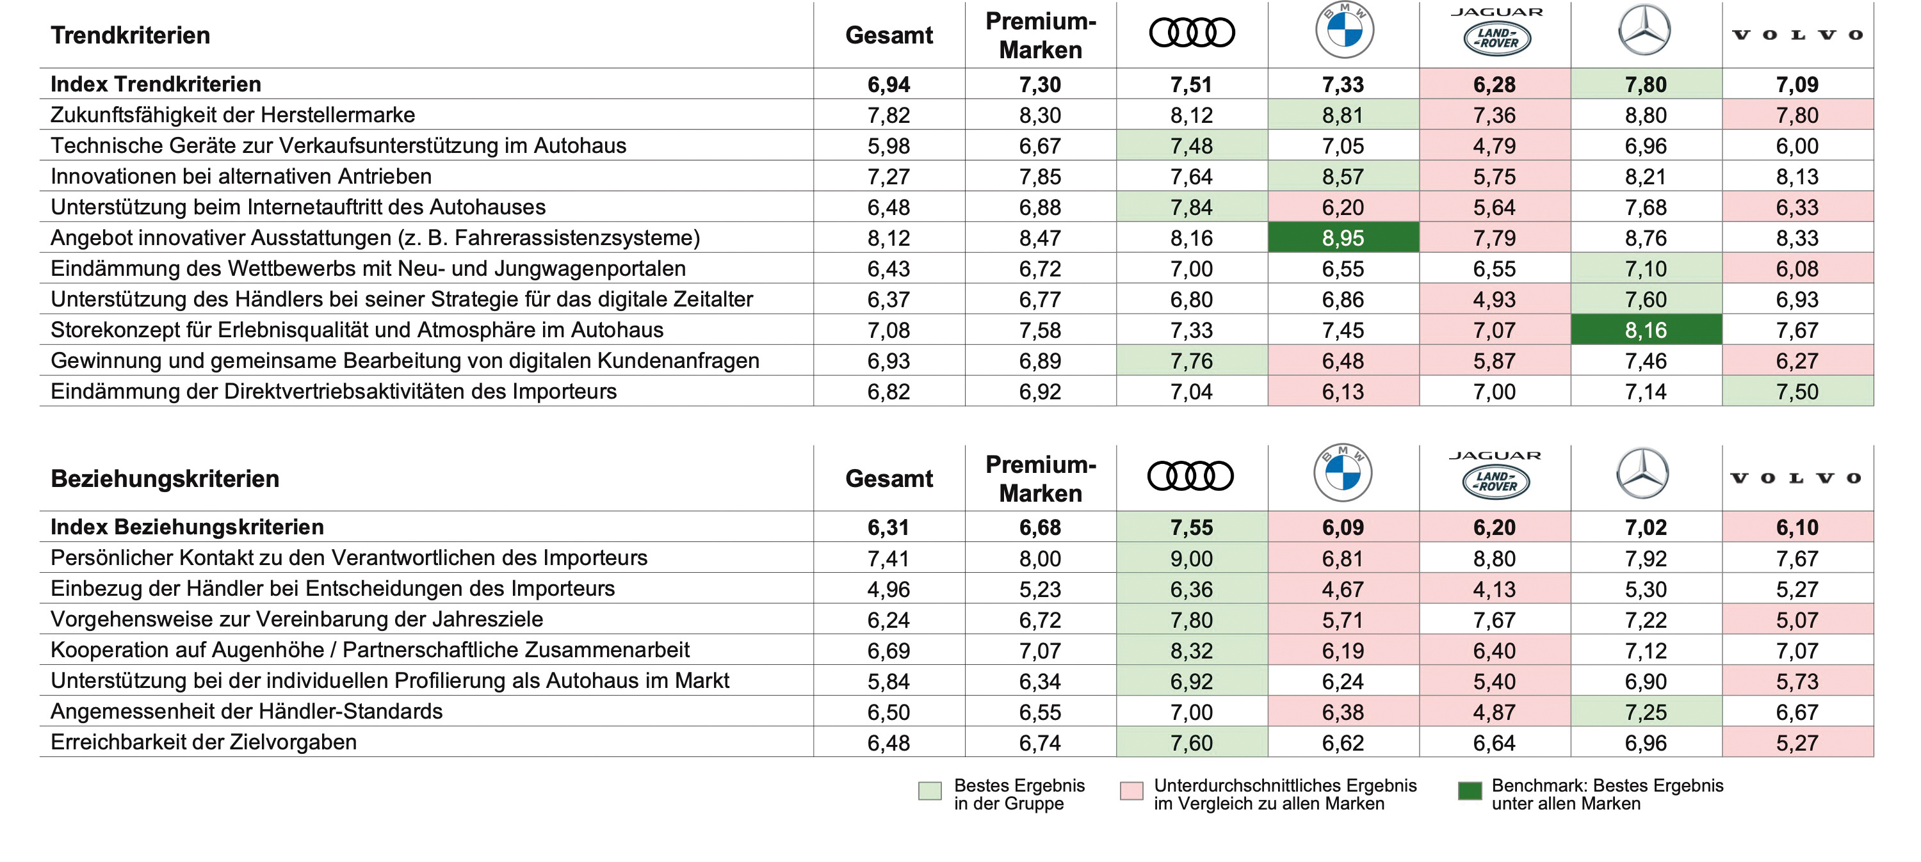Viewport: 1921px width, 862px height.
Task: Click the Volvo wordmark in Beziehungskriterien header
Action: (1795, 478)
